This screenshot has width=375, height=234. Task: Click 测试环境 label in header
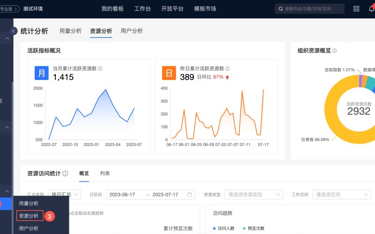point(33,9)
